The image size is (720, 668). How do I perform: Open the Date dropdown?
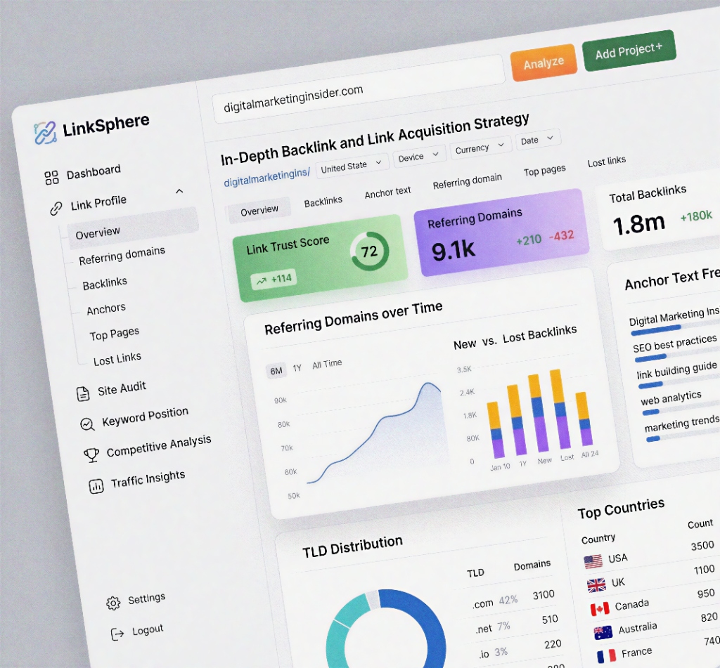click(x=537, y=139)
